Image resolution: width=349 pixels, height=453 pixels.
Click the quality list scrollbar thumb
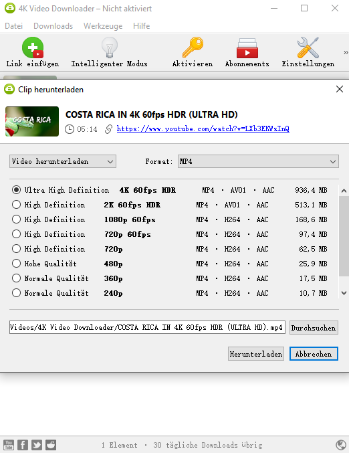[344, 236]
